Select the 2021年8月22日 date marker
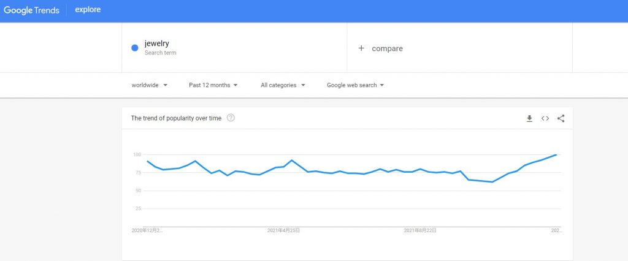Screen dimensions: 628x261 coord(420,230)
